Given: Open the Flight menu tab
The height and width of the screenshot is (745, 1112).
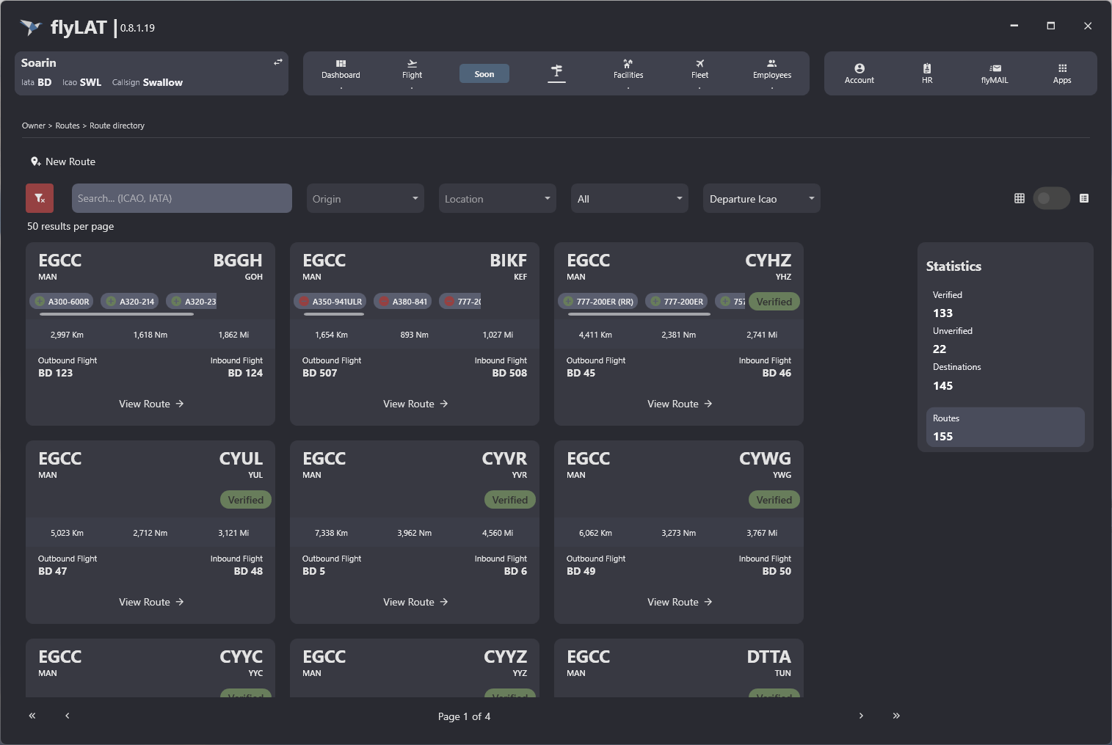Looking at the screenshot, I should click(x=412, y=69).
